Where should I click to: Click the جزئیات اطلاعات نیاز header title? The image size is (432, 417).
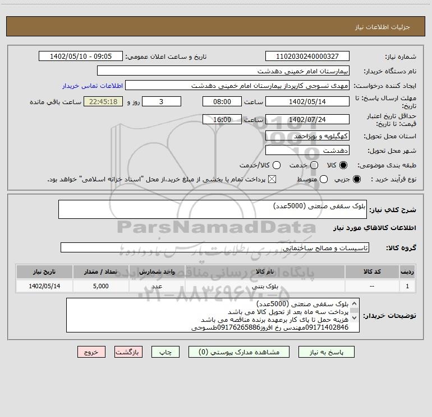coord(383,27)
